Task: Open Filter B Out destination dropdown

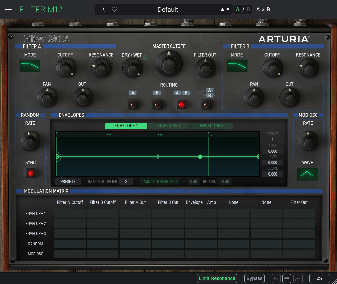Action: click(x=168, y=202)
